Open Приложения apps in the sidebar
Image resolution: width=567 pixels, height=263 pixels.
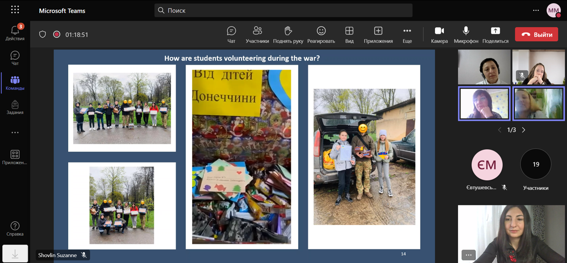click(x=15, y=157)
